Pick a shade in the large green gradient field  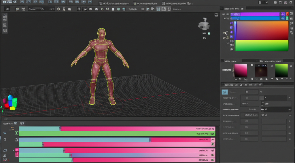click(x=261, y=45)
